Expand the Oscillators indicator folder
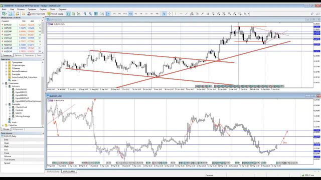The width and height of the screenshot is (321, 180). [6, 65]
